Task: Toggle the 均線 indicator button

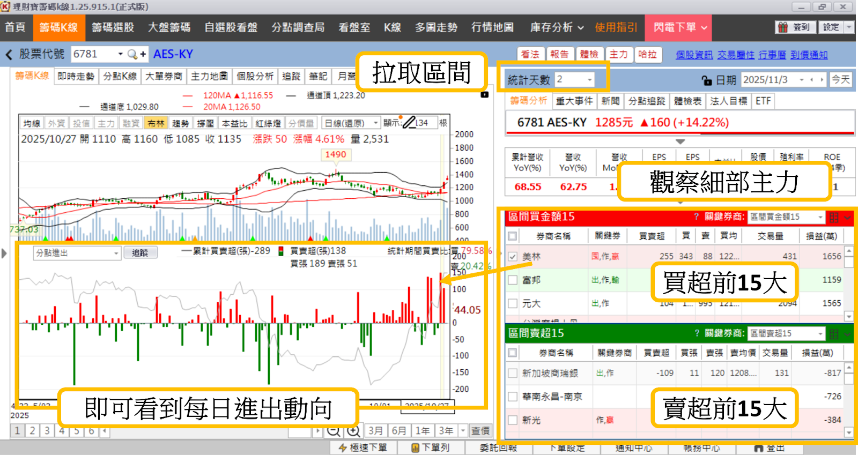Action: click(x=32, y=123)
